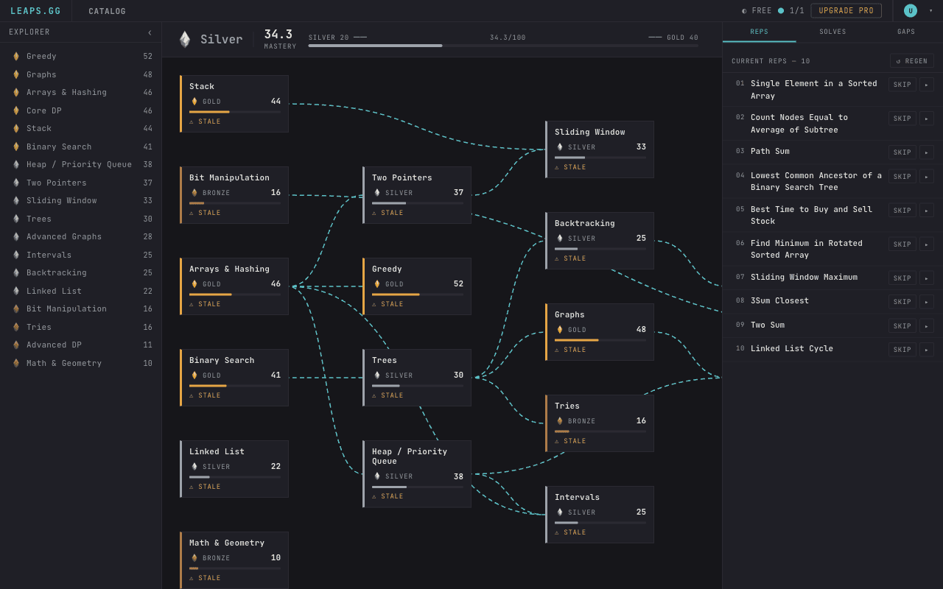Click Stale warning on Two Pointers card
The image size is (943, 589).
(x=388, y=213)
